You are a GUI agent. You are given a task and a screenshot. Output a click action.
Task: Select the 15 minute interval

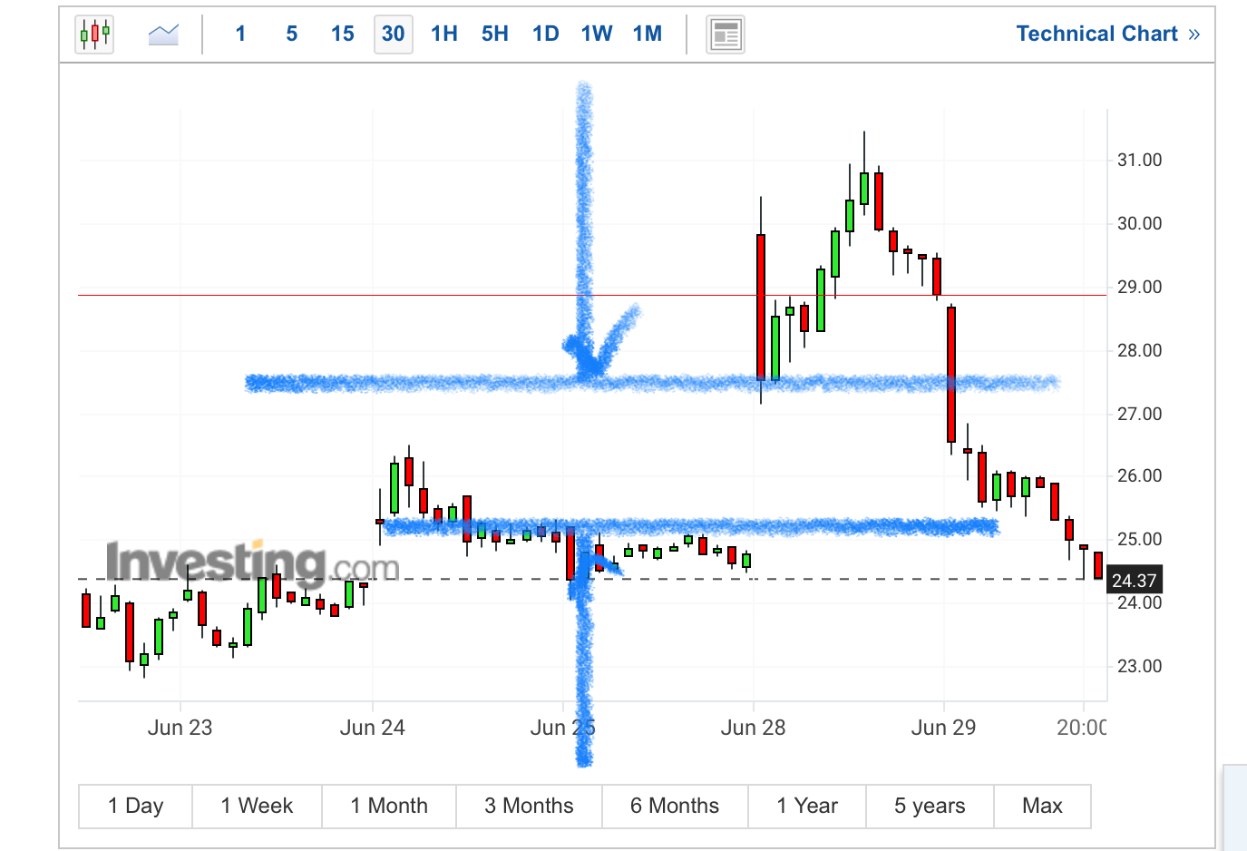tap(343, 34)
